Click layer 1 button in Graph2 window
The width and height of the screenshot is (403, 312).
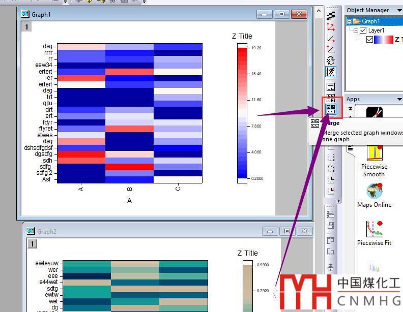[32, 244]
